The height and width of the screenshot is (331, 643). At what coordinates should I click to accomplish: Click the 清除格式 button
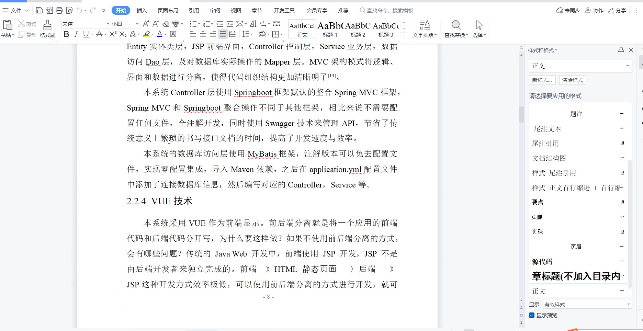click(x=573, y=80)
